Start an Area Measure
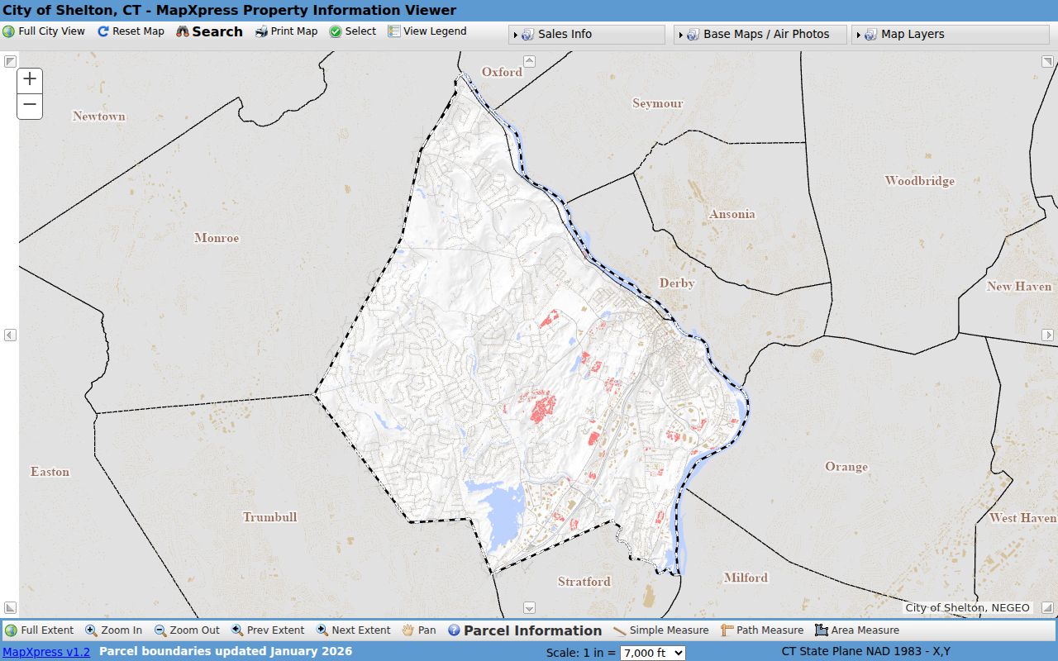This screenshot has height=661, width=1058. (x=857, y=630)
